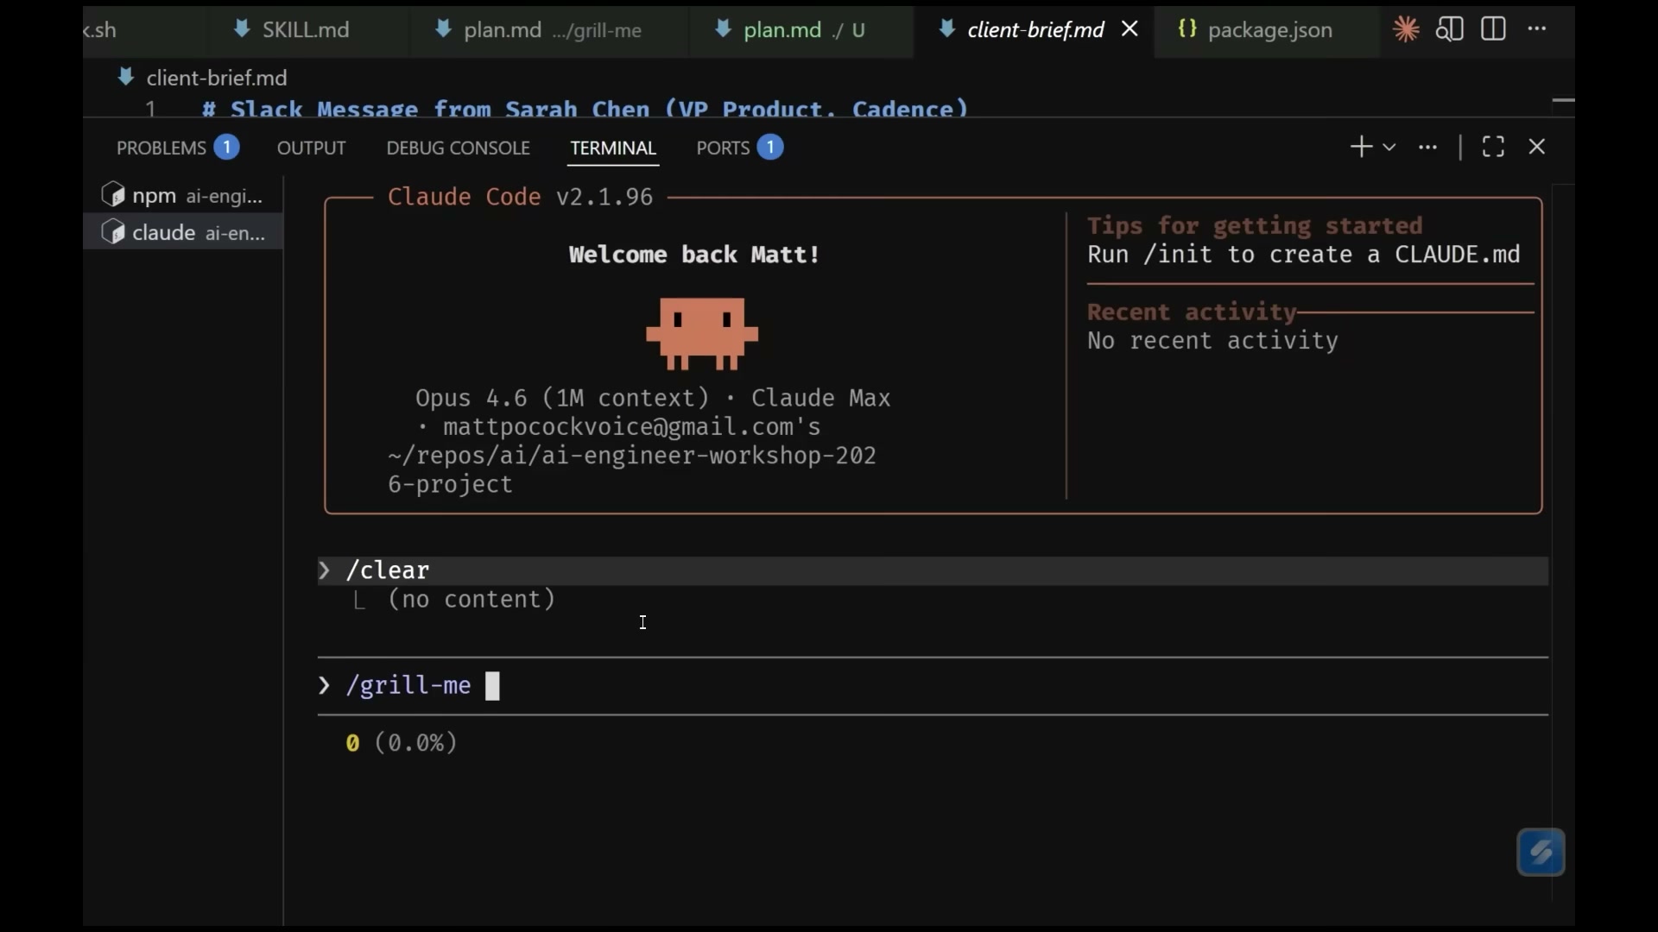Click the Claude Code v2.1.96 title text
The image size is (1658, 932).
520,198
